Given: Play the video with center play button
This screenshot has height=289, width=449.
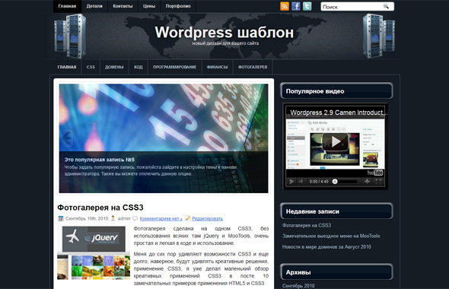Looking at the screenshot, I should (x=335, y=141).
